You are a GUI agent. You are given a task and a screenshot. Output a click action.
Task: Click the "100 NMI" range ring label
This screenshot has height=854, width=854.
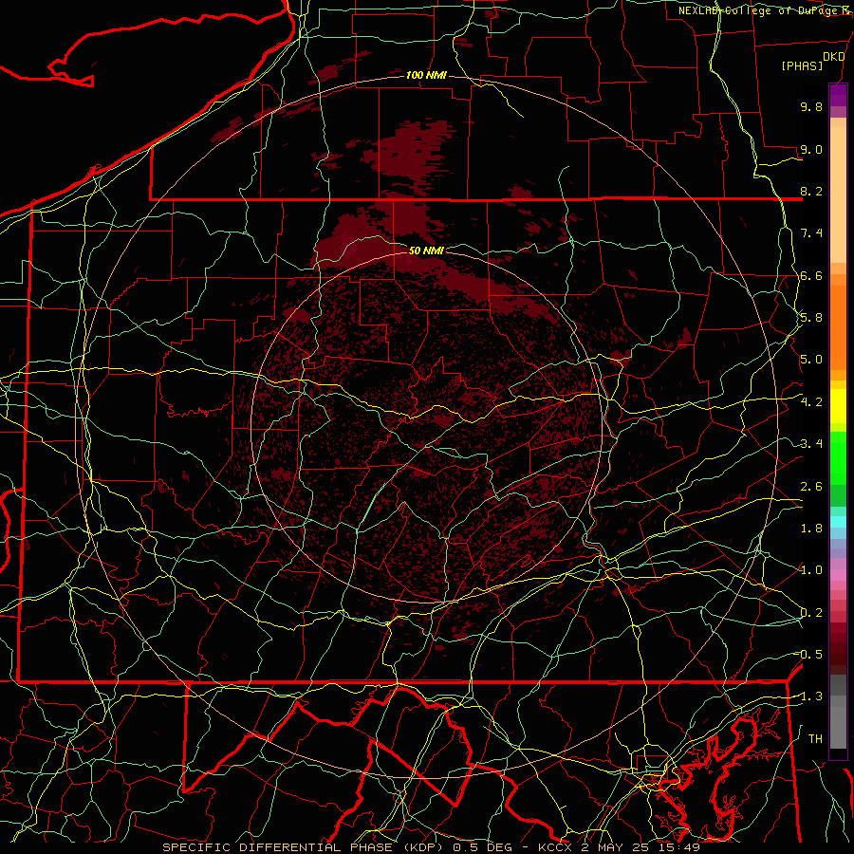tap(426, 75)
